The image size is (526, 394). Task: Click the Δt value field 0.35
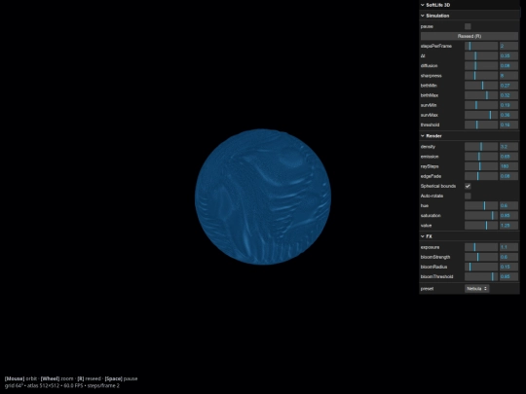pyautogui.click(x=508, y=56)
